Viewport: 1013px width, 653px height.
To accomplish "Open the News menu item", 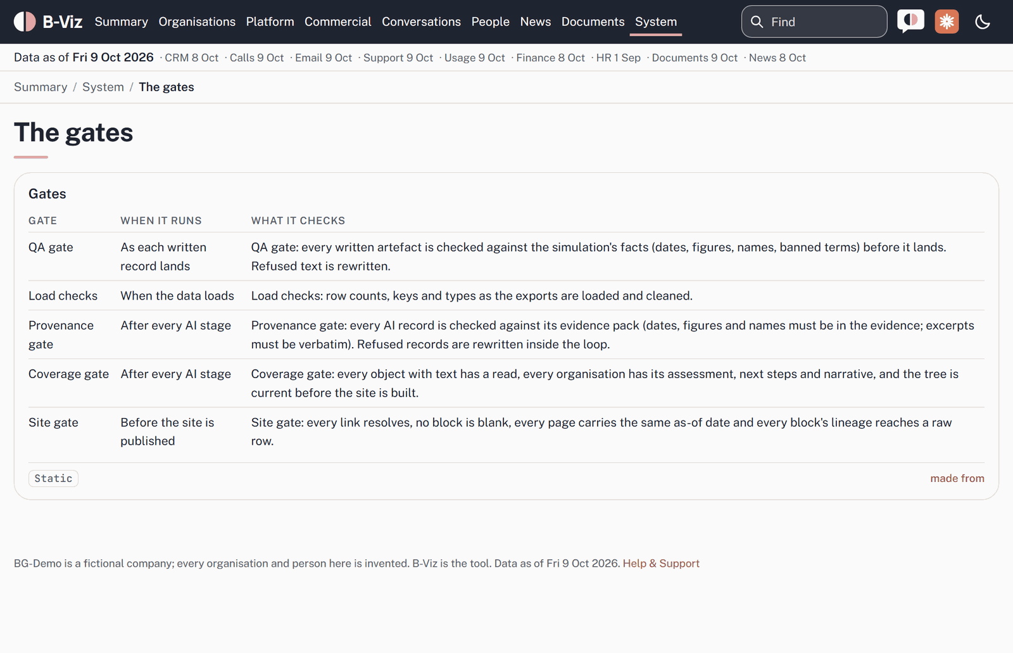I will click(x=536, y=22).
